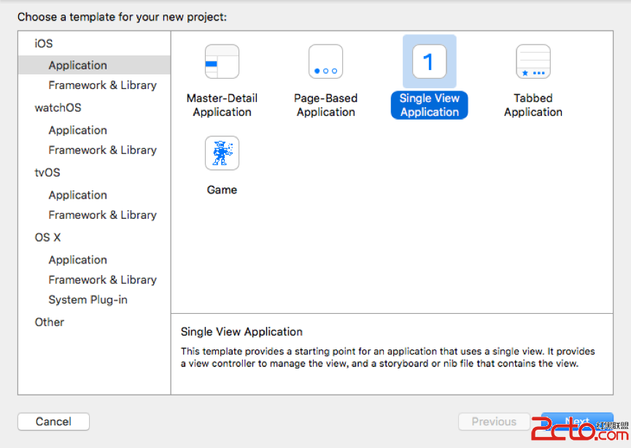Image resolution: width=631 pixels, height=448 pixels.
Task: Open Framework & Library under iOS
Action: [x=102, y=85]
